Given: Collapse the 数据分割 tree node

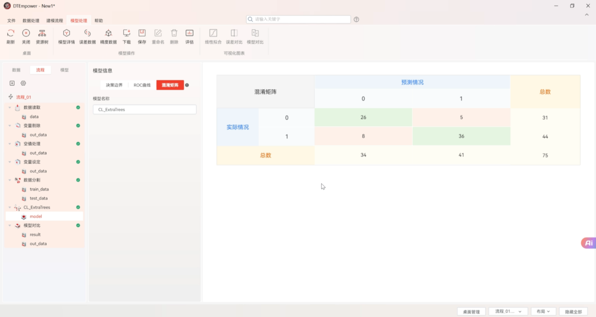Looking at the screenshot, I should coord(9,180).
